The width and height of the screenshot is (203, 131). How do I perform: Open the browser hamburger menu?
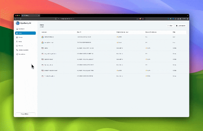pyautogui.click(x=187, y=19)
